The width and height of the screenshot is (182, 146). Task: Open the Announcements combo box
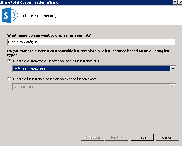94,86
